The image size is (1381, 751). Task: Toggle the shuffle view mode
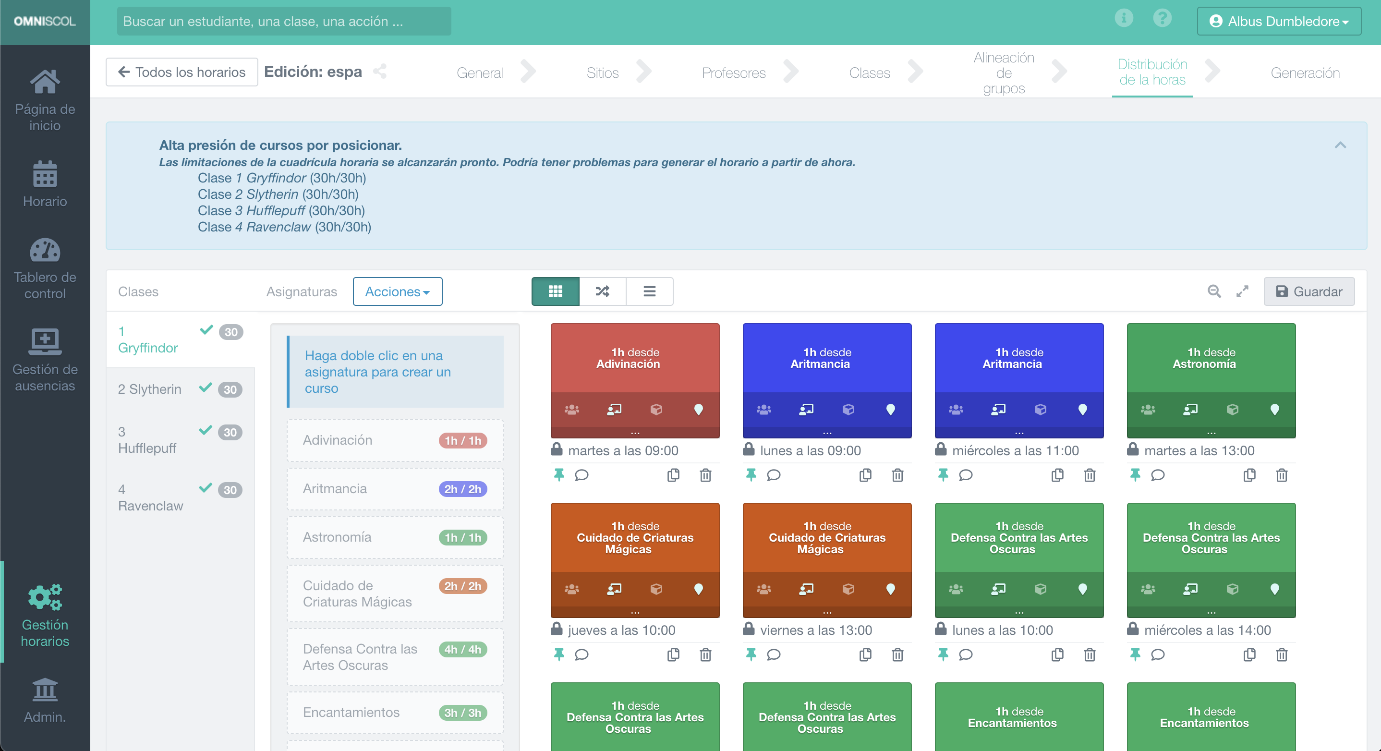coord(602,291)
